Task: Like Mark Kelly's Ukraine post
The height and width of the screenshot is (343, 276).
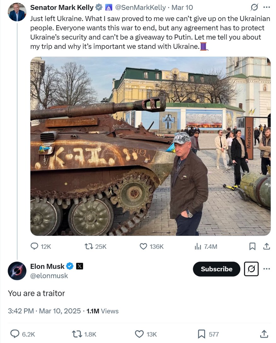Action: [x=143, y=246]
